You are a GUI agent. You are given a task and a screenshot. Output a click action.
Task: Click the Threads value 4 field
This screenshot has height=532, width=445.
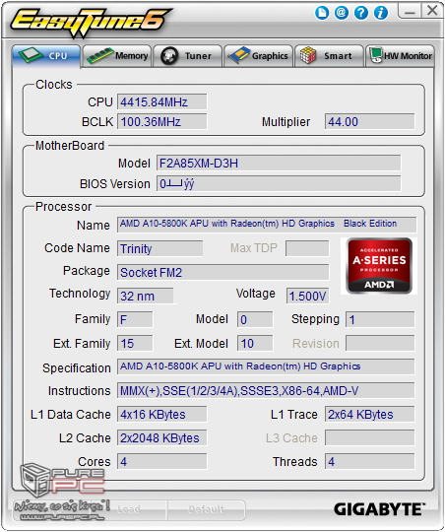(x=370, y=461)
